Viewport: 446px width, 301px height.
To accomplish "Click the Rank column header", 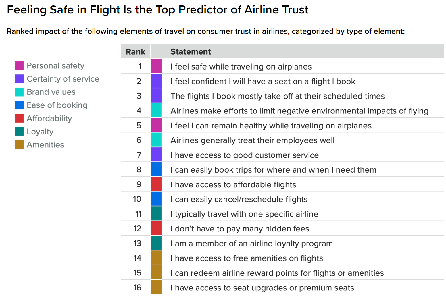I will coord(135,52).
